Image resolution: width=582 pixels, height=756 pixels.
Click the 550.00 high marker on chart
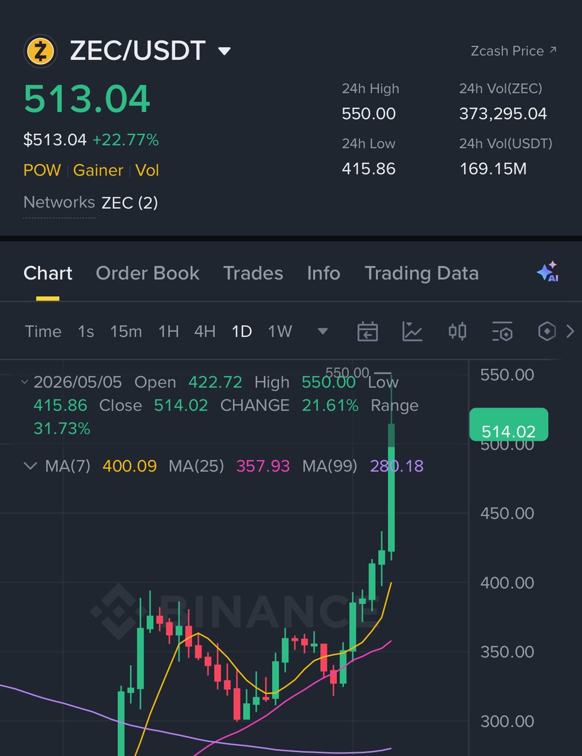pyautogui.click(x=347, y=372)
